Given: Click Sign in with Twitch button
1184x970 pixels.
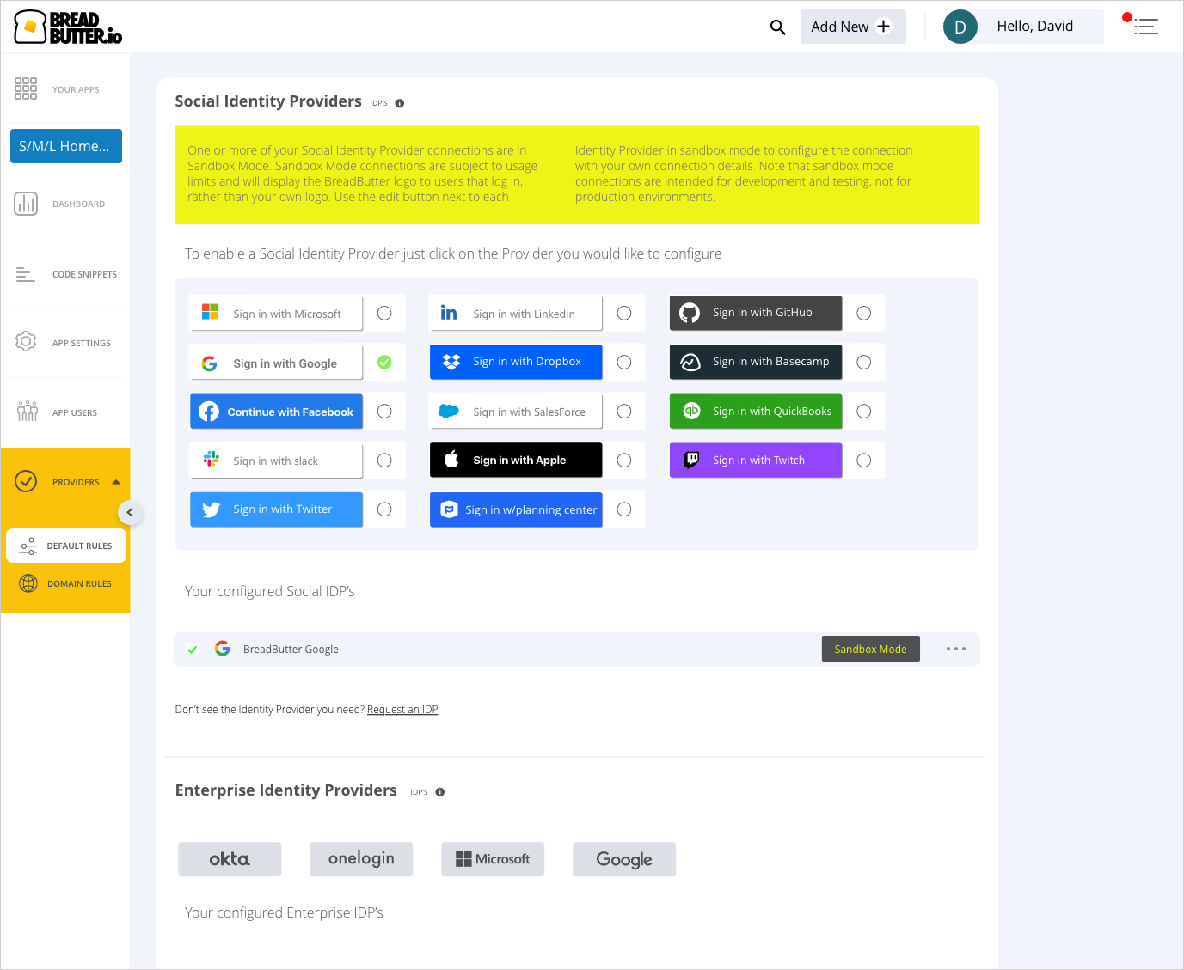Looking at the screenshot, I should tap(756, 460).
